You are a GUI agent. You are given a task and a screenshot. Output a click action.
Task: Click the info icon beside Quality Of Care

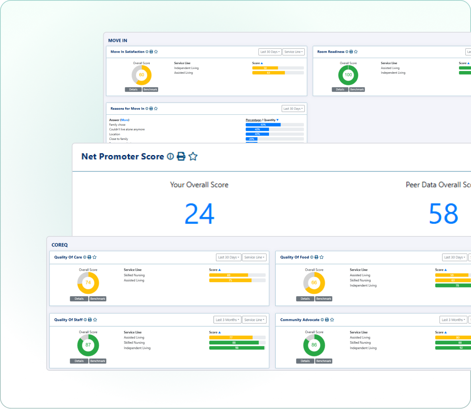85,257
